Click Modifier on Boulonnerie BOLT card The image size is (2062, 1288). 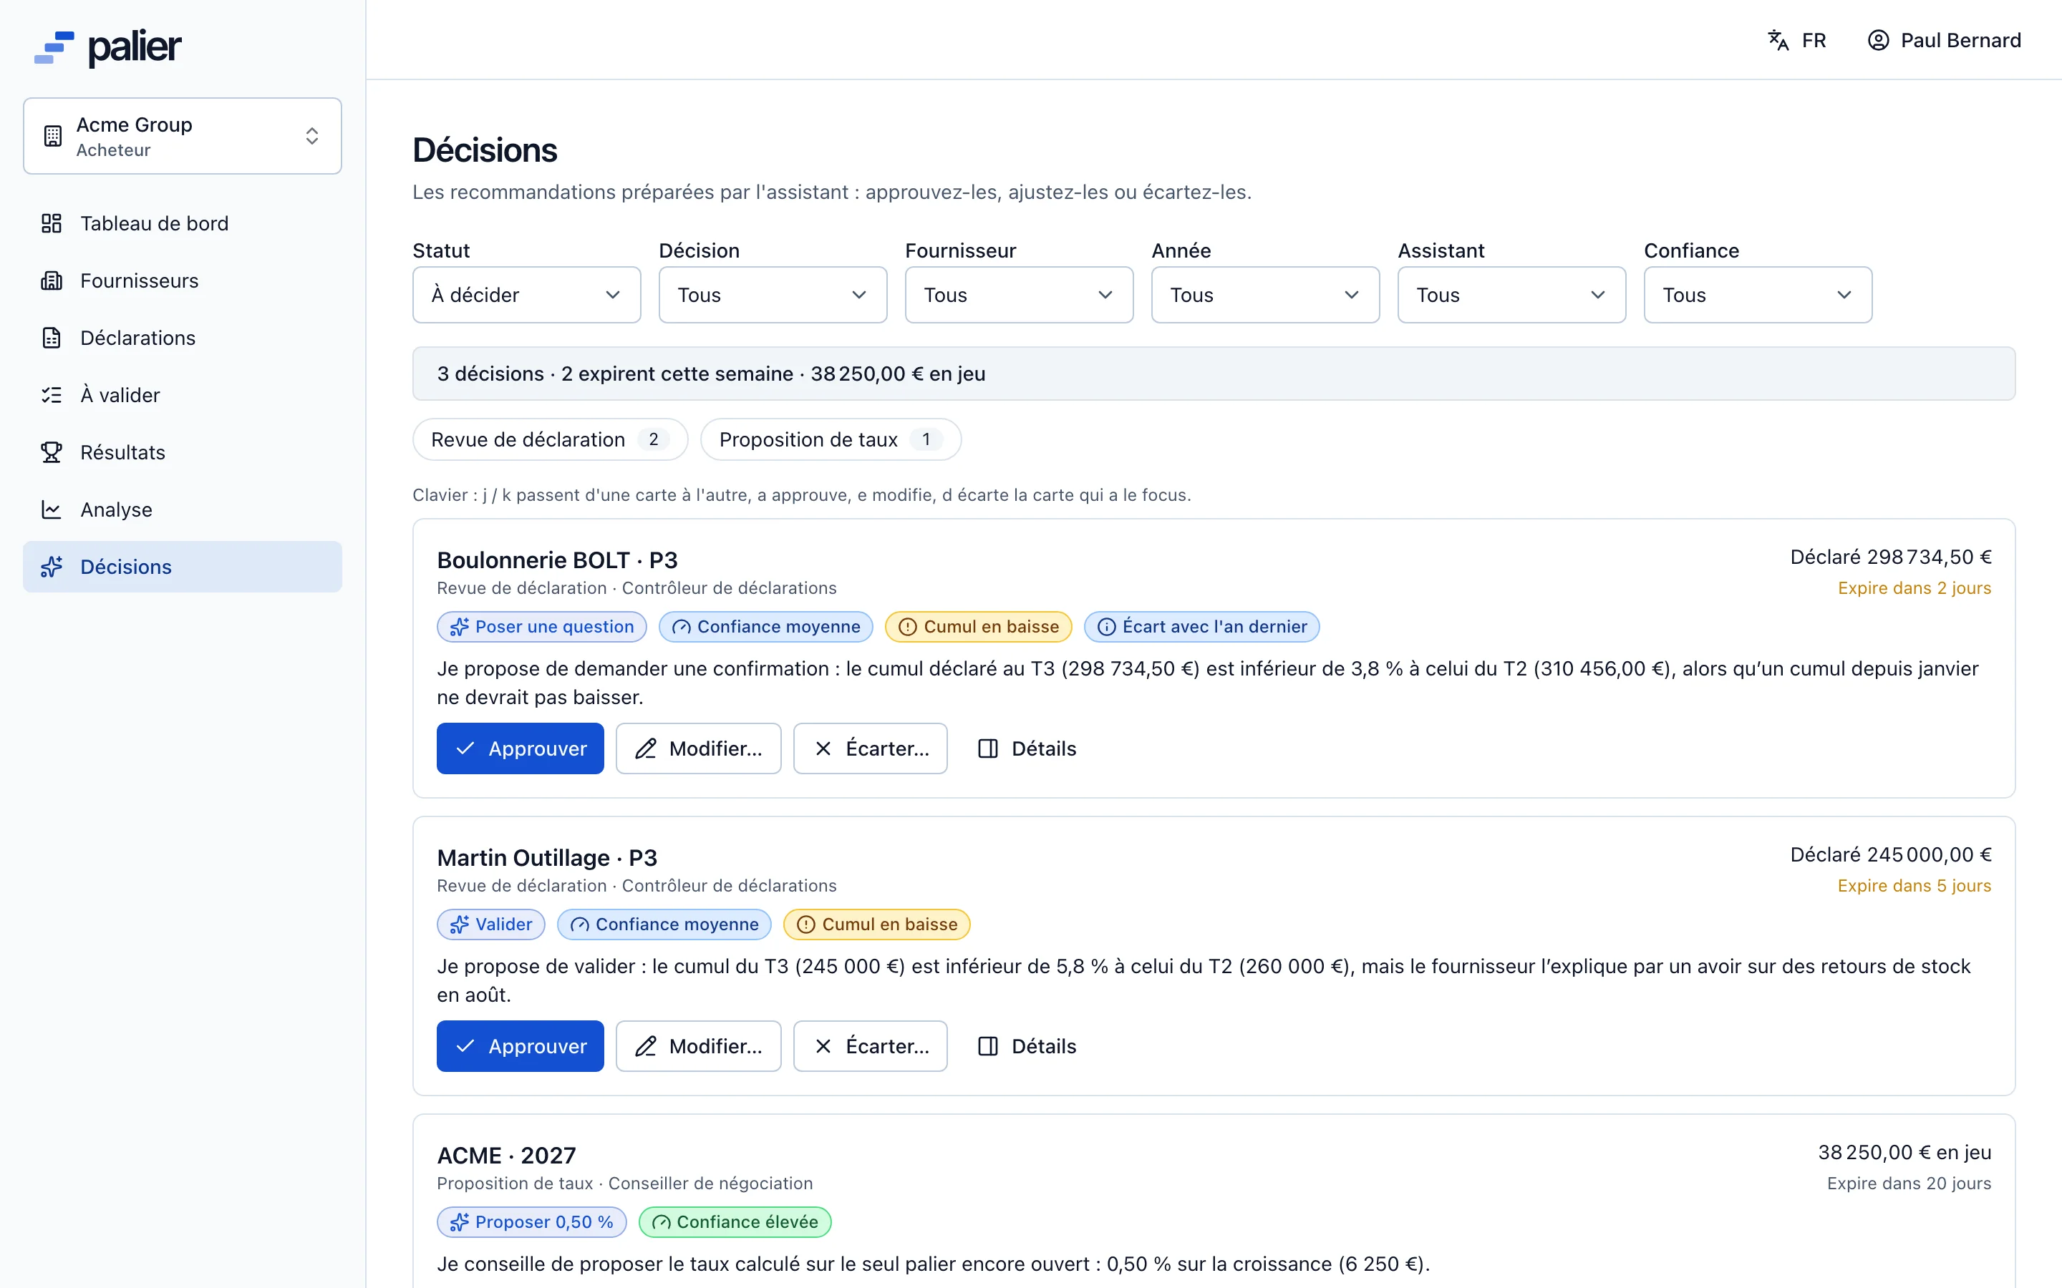tap(699, 748)
